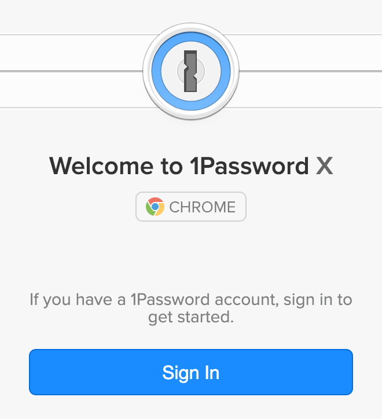This screenshot has width=382, height=419.
Task: Select the CHROME badge label text
Action: tap(203, 207)
